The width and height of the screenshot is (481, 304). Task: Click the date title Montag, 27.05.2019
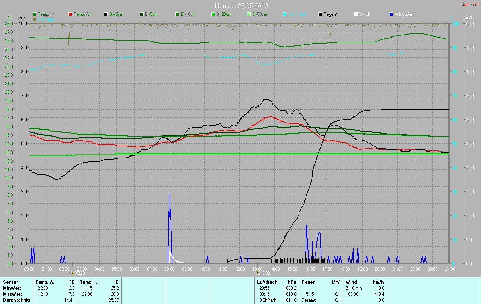(241, 6)
